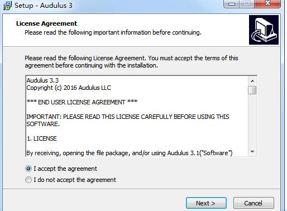Click the '1. LICENSE' heading in the text box

42,138
